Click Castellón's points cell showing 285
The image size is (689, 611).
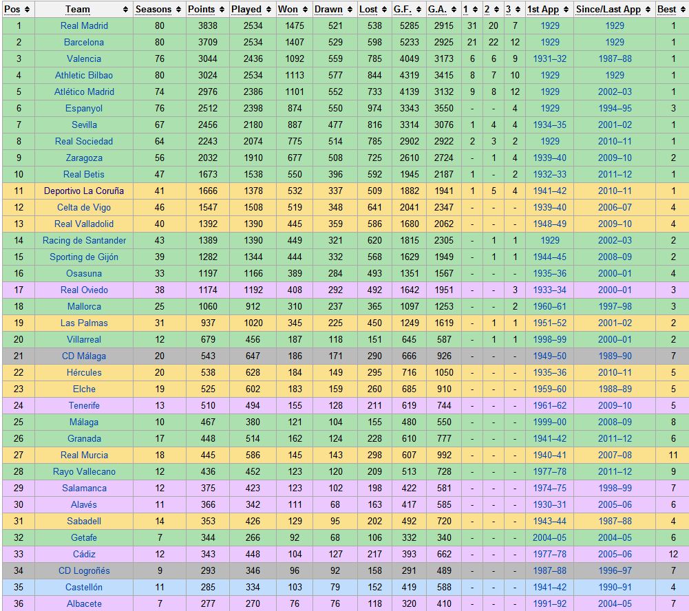click(x=207, y=587)
